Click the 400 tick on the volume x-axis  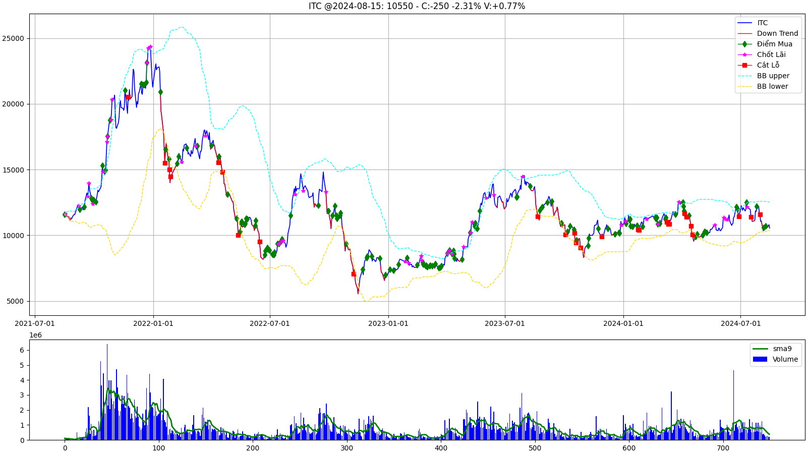(441, 448)
